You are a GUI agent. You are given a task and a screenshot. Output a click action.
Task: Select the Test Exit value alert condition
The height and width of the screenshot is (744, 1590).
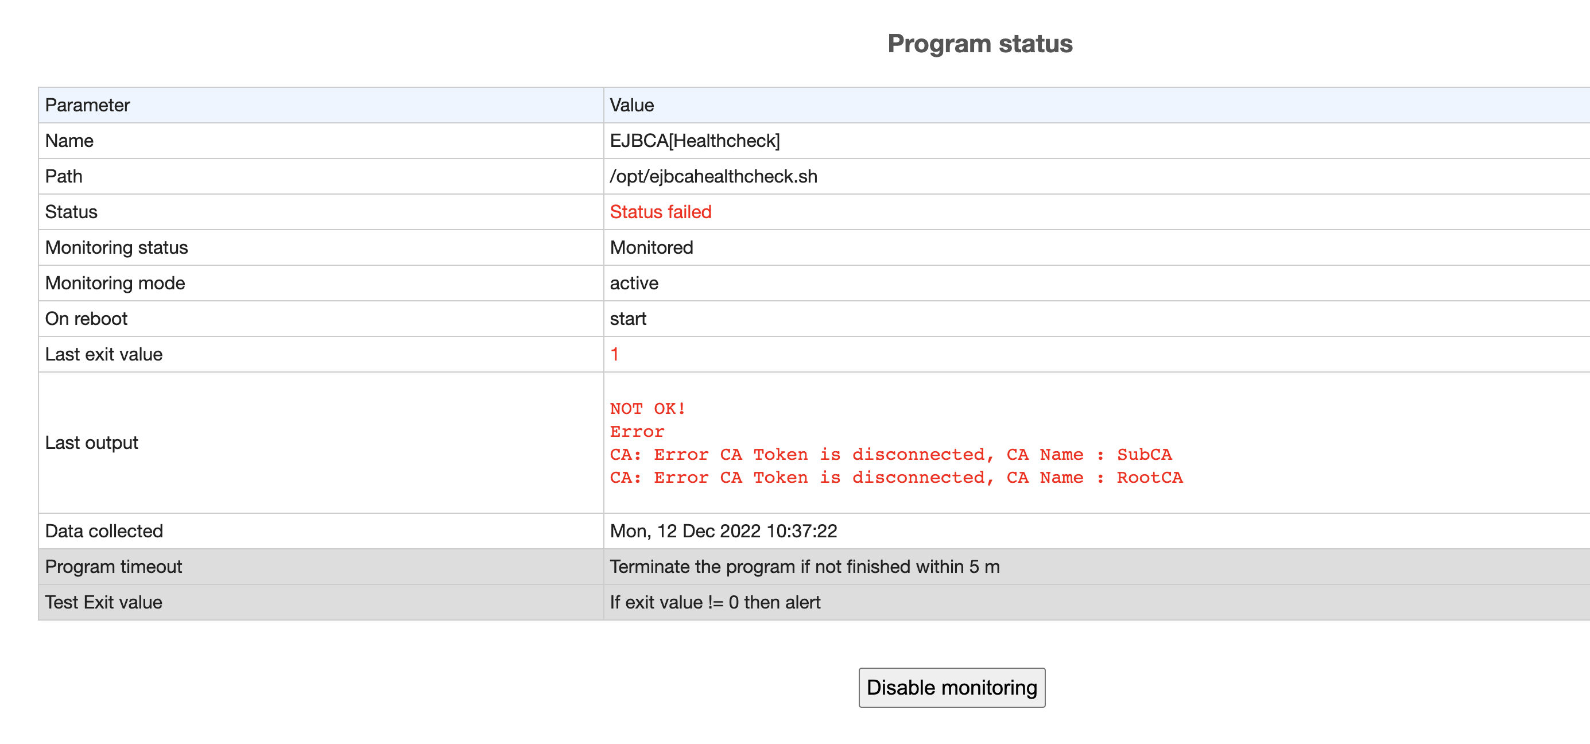(x=715, y=602)
